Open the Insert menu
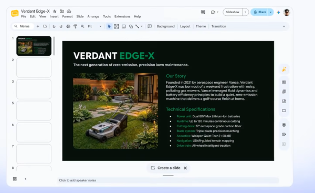Image resolution: width=315 pixels, height=193 pixels. coord(54,16)
